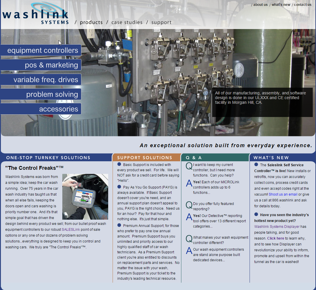Click 'What makes your wash equipment controller different?'

[x=221, y=240]
